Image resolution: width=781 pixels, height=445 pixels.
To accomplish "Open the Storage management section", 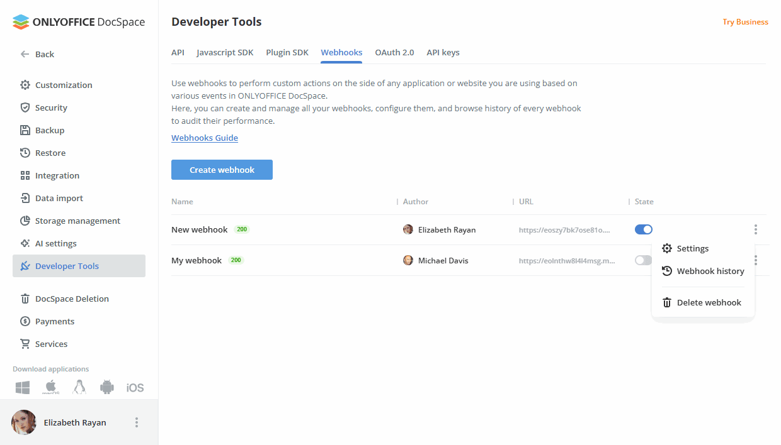I will pyautogui.click(x=76, y=221).
